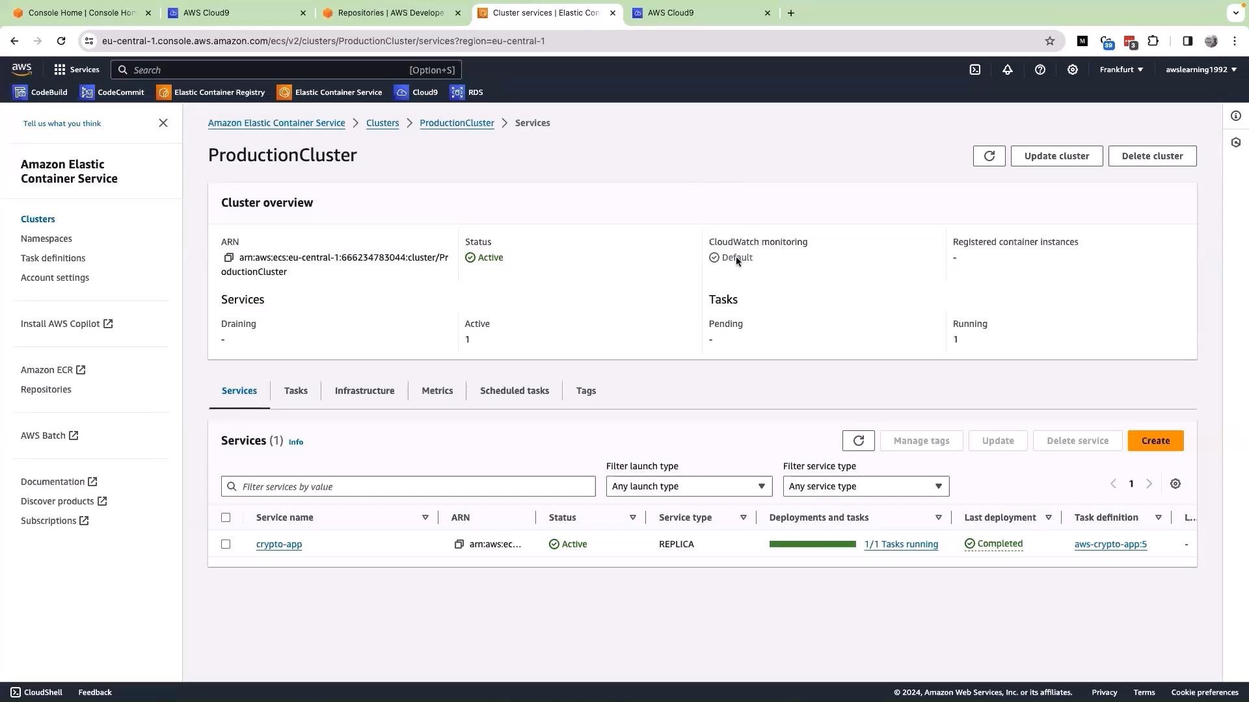
Task: Open the AWS help question mark icon
Action: (1040, 70)
